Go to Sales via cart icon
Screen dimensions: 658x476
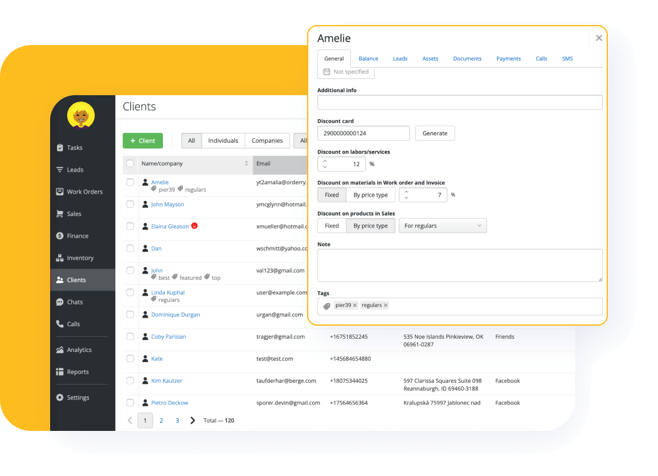[x=60, y=214]
